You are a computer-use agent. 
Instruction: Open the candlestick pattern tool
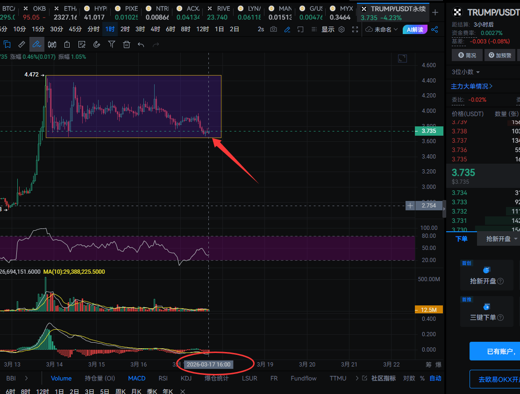52,44
